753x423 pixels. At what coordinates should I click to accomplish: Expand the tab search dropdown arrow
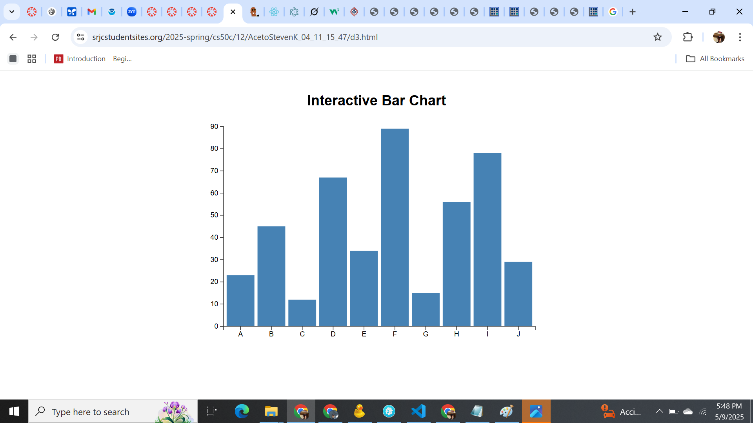point(12,12)
